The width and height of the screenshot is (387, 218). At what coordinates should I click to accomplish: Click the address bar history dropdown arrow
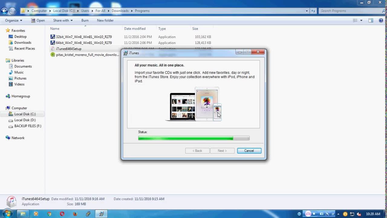click(x=307, y=11)
